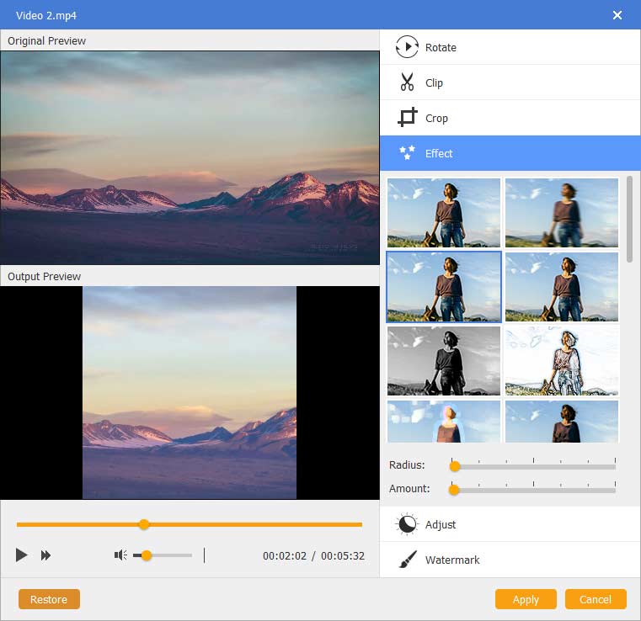Switch to the Rotate panel

441,48
